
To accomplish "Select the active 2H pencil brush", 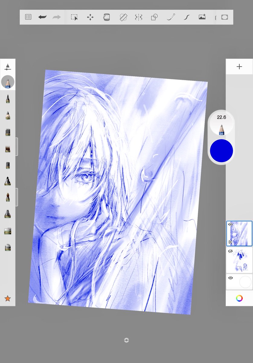I will click(8, 82).
